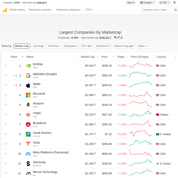Click the Broadcom red logo

coord(28,124)
